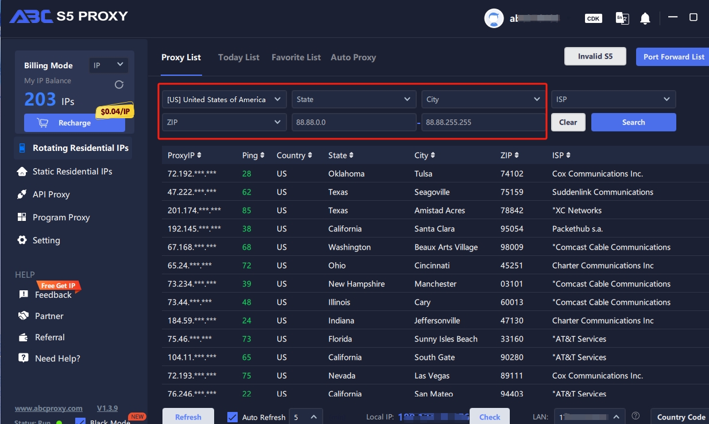Click the LAN help question mark icon
709x424 pixels.
[636, 416]
